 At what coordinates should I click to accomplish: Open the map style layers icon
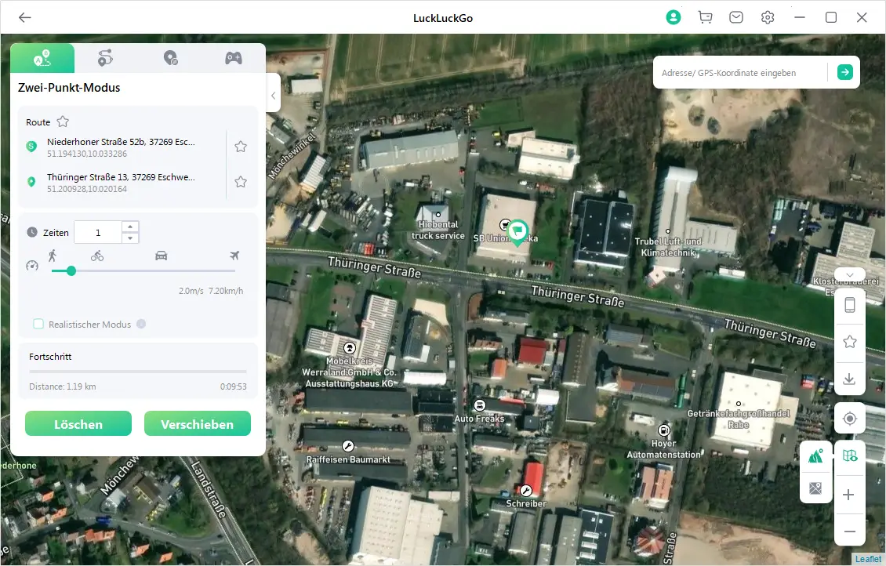pyautogui.click(x=850, y=455)
